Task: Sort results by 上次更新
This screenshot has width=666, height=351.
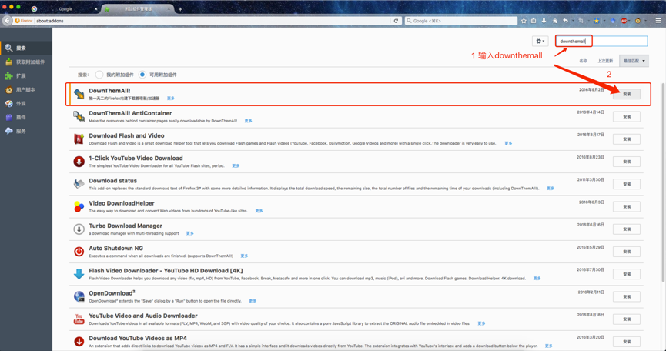Action: pos(605,61)
